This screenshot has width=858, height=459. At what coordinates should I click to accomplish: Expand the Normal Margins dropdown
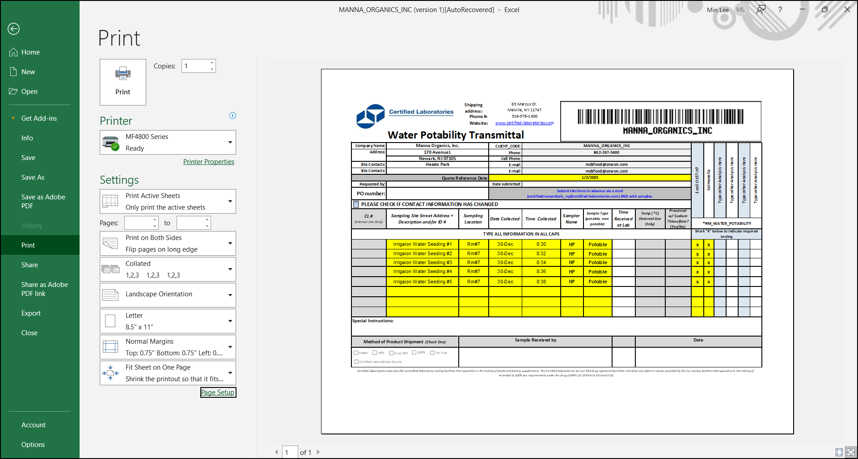168,347
